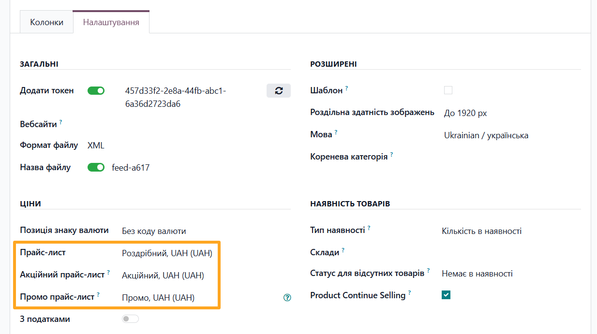Image resolution: width=597 pixels, height=334 pixels.
Task: Click the РОЗШИРЕНІ section heading
Action: [333, 64]
